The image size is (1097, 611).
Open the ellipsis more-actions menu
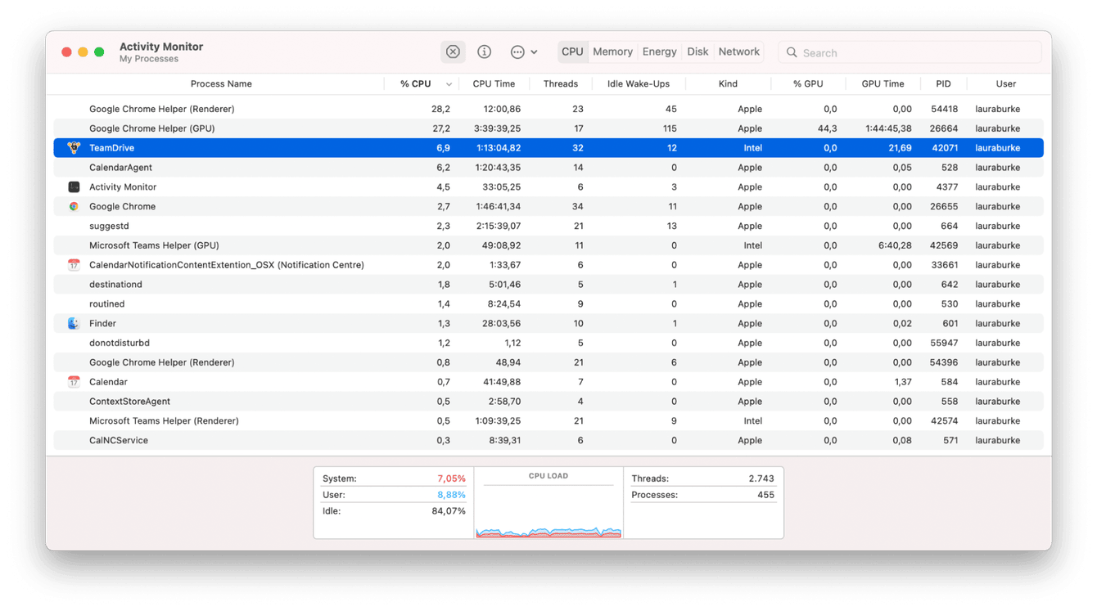point(523,52)
